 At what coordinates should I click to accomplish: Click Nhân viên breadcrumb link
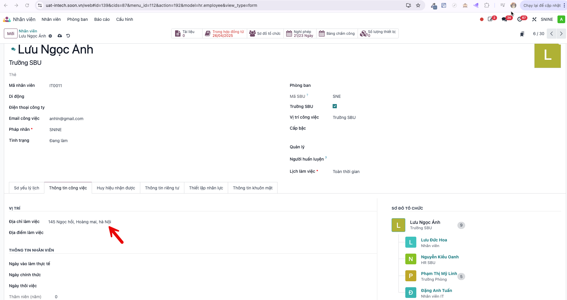[28, 31]
